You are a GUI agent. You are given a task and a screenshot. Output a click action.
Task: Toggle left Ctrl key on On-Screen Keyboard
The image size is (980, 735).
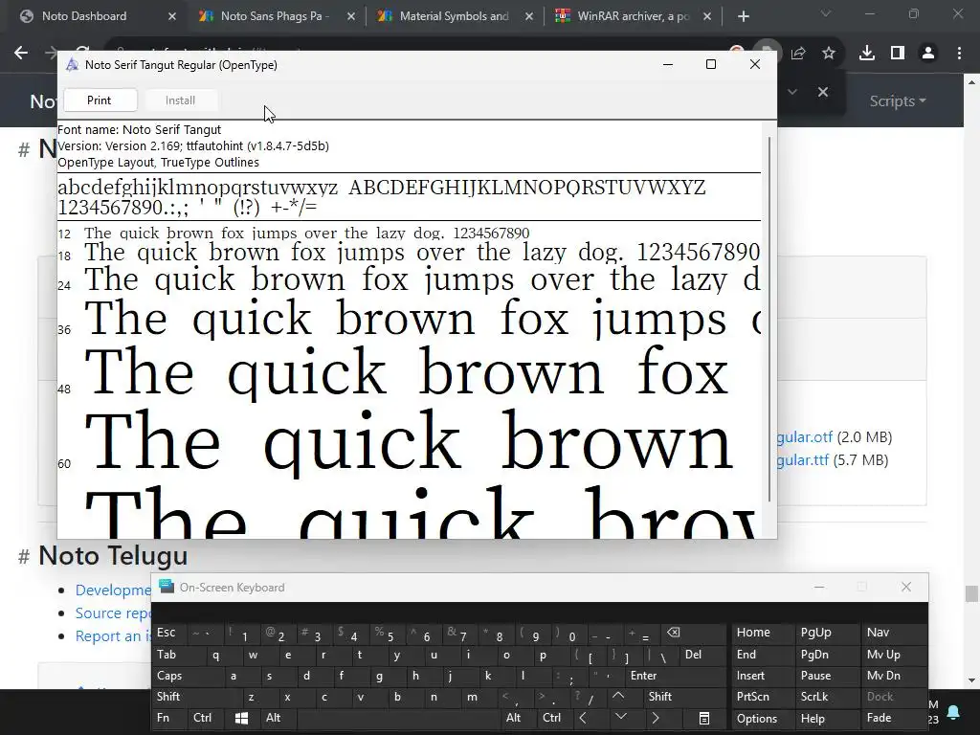203,718
